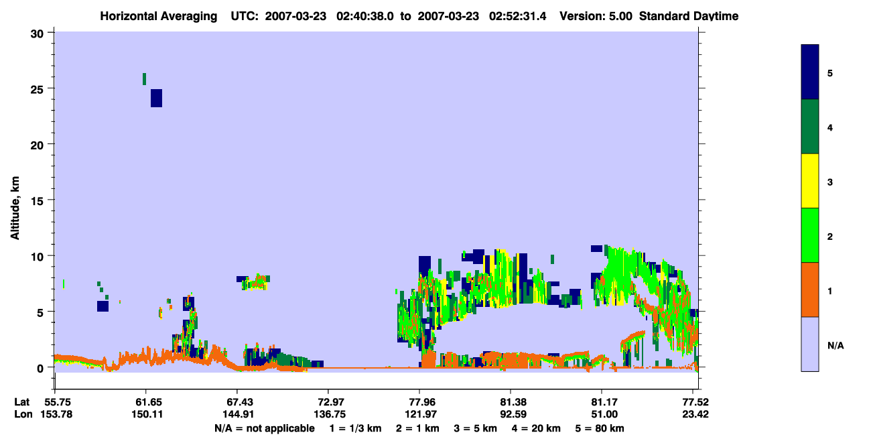Click the colorbar label '4'

(830, 127)
